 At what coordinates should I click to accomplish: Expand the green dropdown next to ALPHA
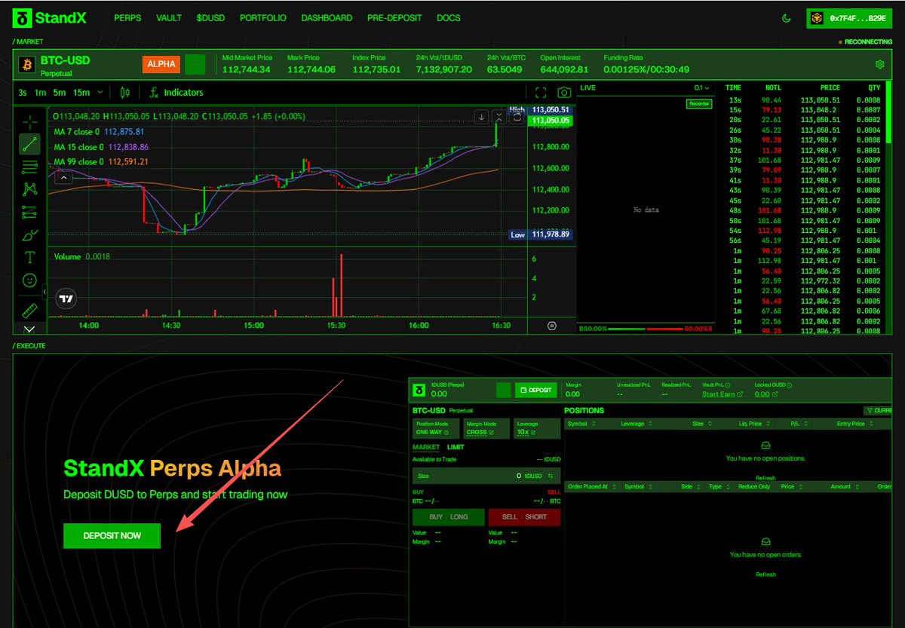pos(195,64)
